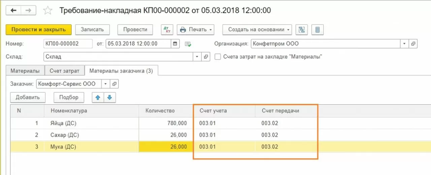Viewport: 431px width, 175px height.
Task: Switch to the Материалы tab
Action: point(25,71)
